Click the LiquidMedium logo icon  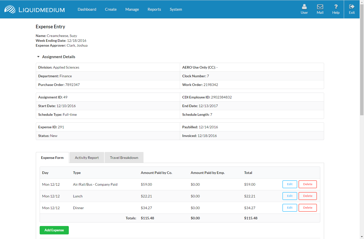10,9
